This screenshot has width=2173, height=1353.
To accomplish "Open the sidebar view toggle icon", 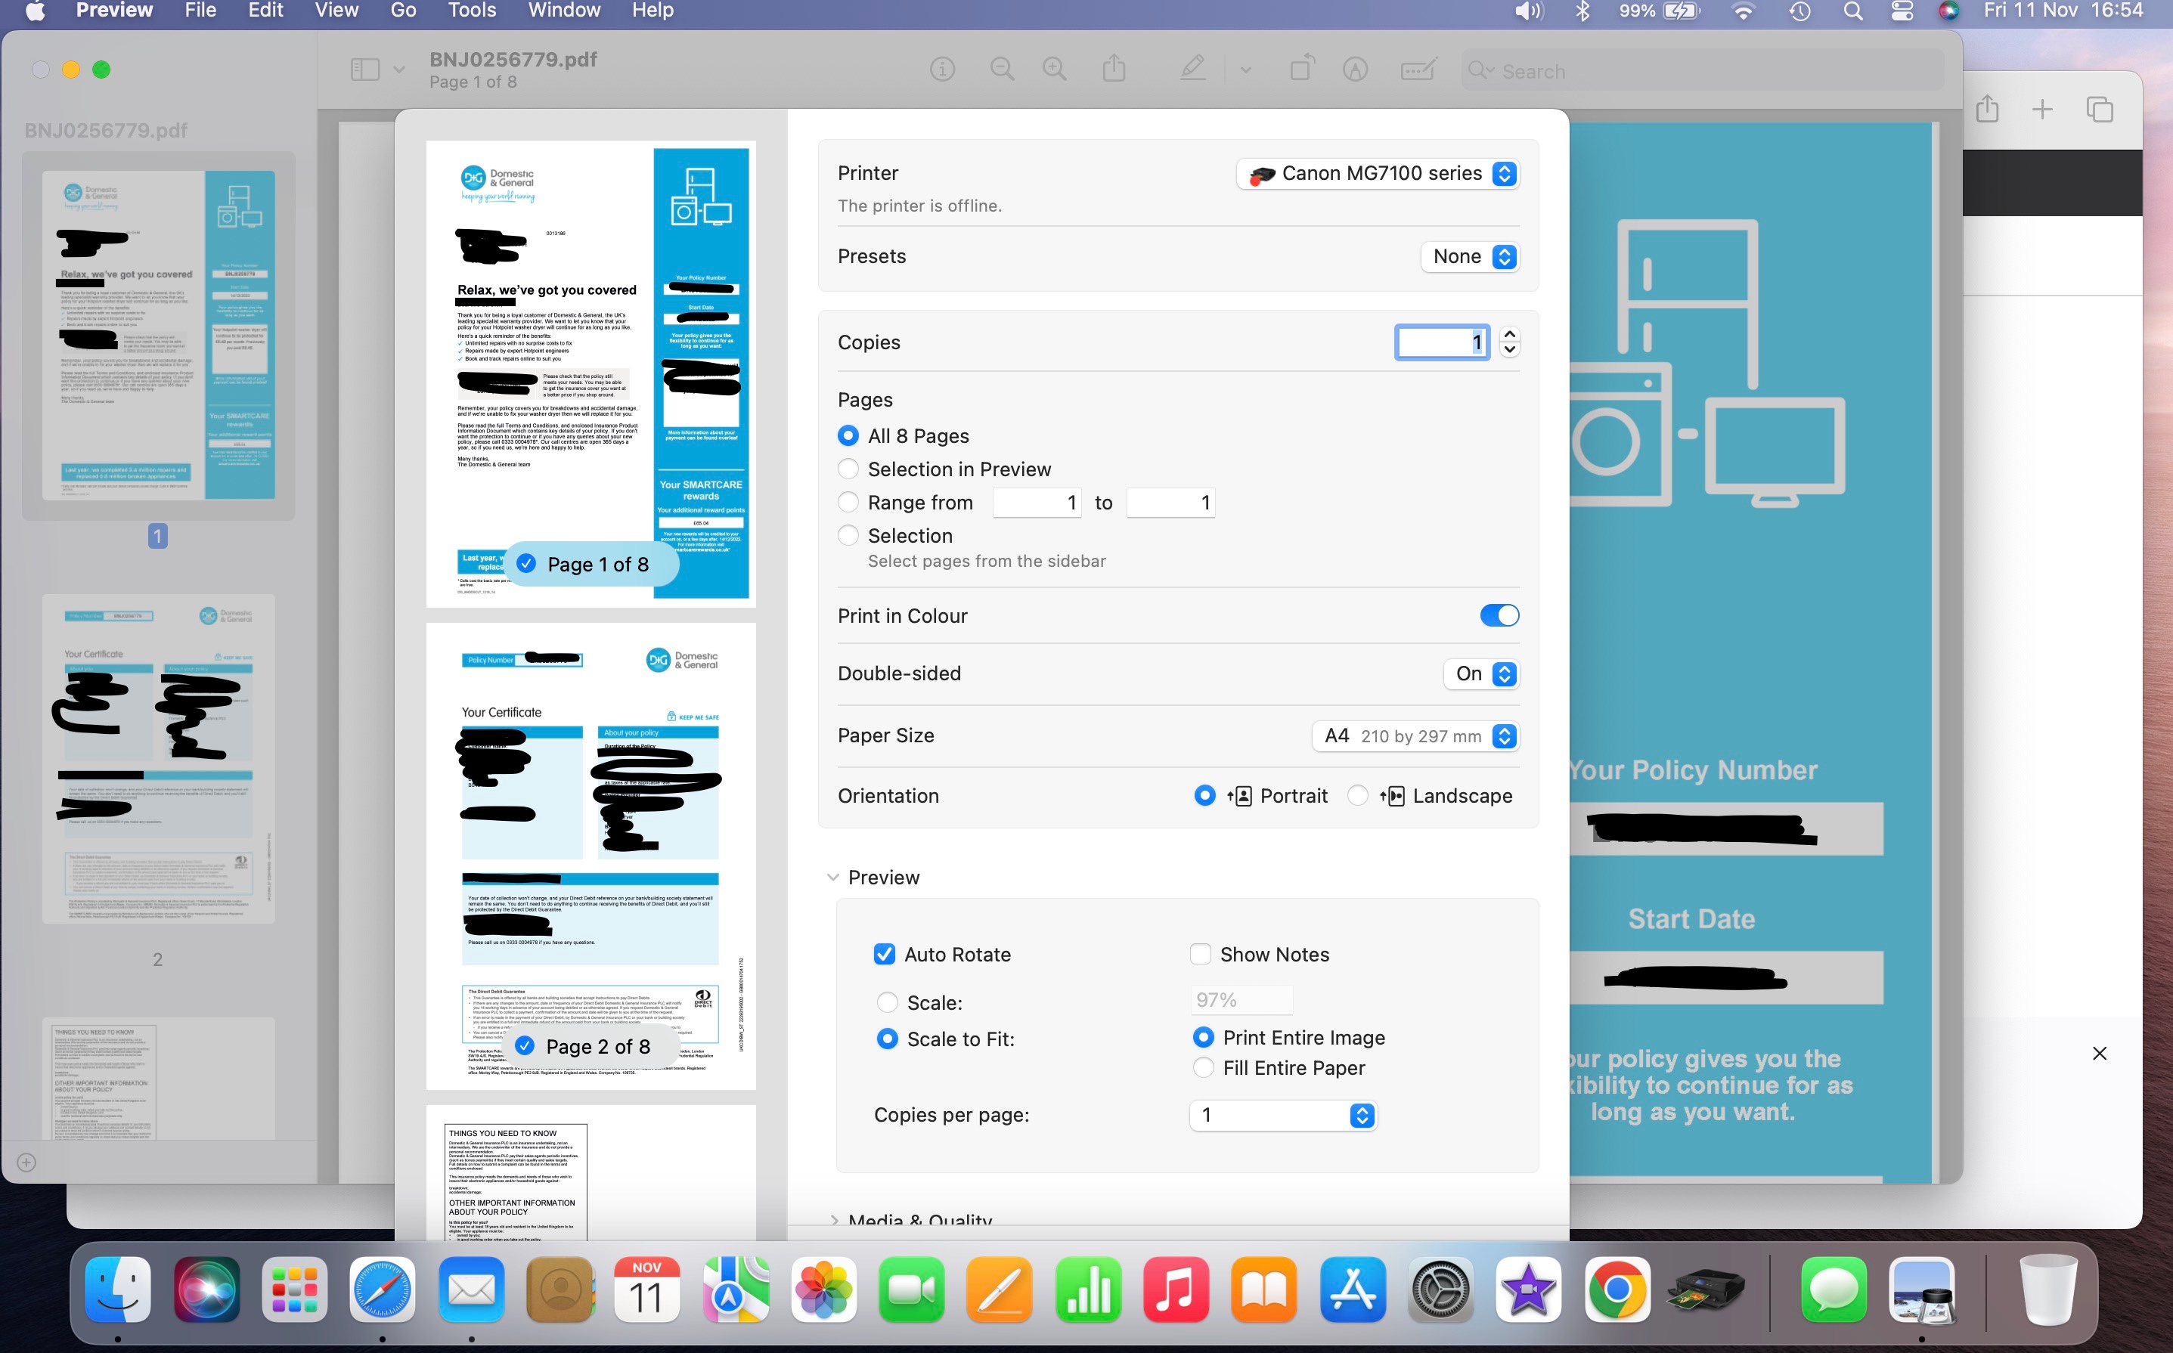I will [365, 70].
